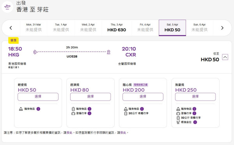Go to previous dates with left arrow

point(11,28)
